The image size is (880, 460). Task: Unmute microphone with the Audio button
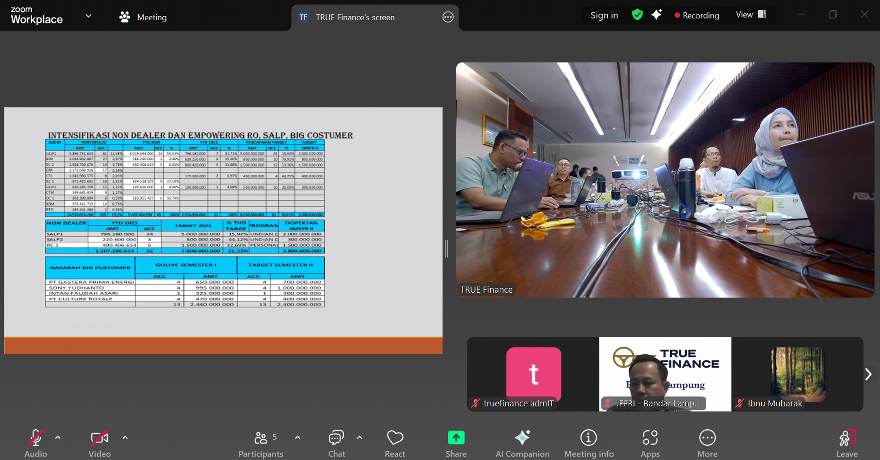click(36, 444)
